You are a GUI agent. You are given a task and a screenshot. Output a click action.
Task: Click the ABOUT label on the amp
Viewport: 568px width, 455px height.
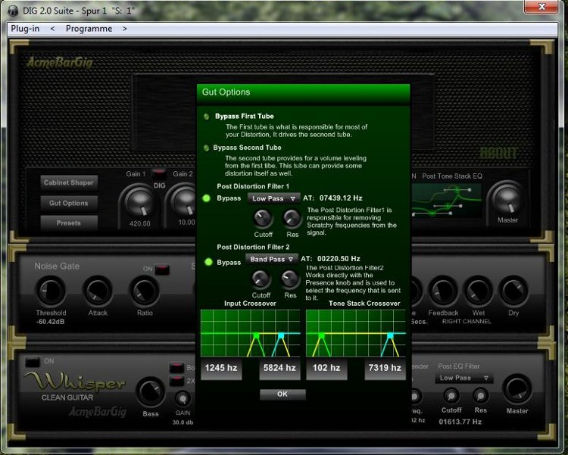(498, 153)
